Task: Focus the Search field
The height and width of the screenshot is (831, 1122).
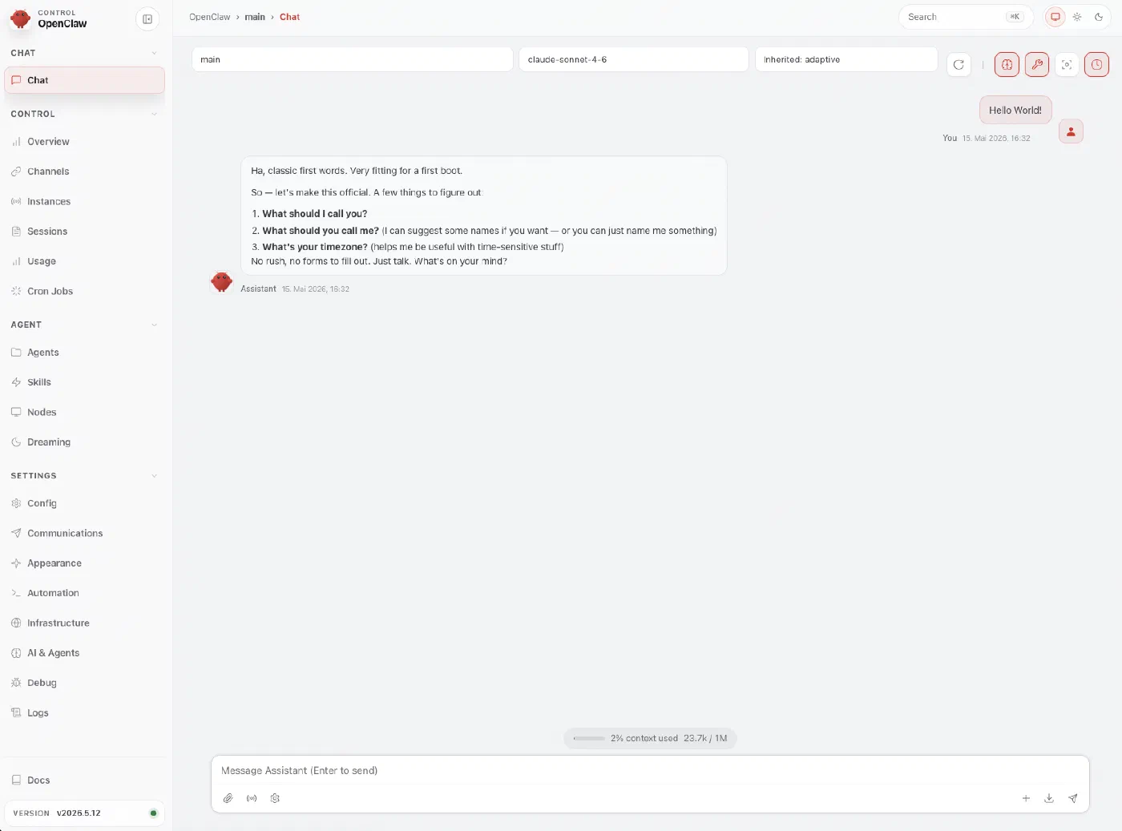Action: [x=966, y=17]
